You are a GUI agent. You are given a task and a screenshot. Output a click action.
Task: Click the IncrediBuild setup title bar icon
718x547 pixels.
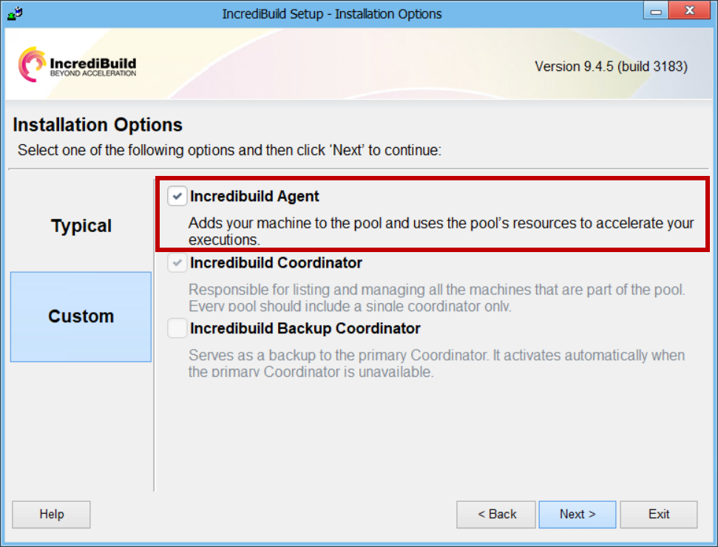click(x=14, y=12)
